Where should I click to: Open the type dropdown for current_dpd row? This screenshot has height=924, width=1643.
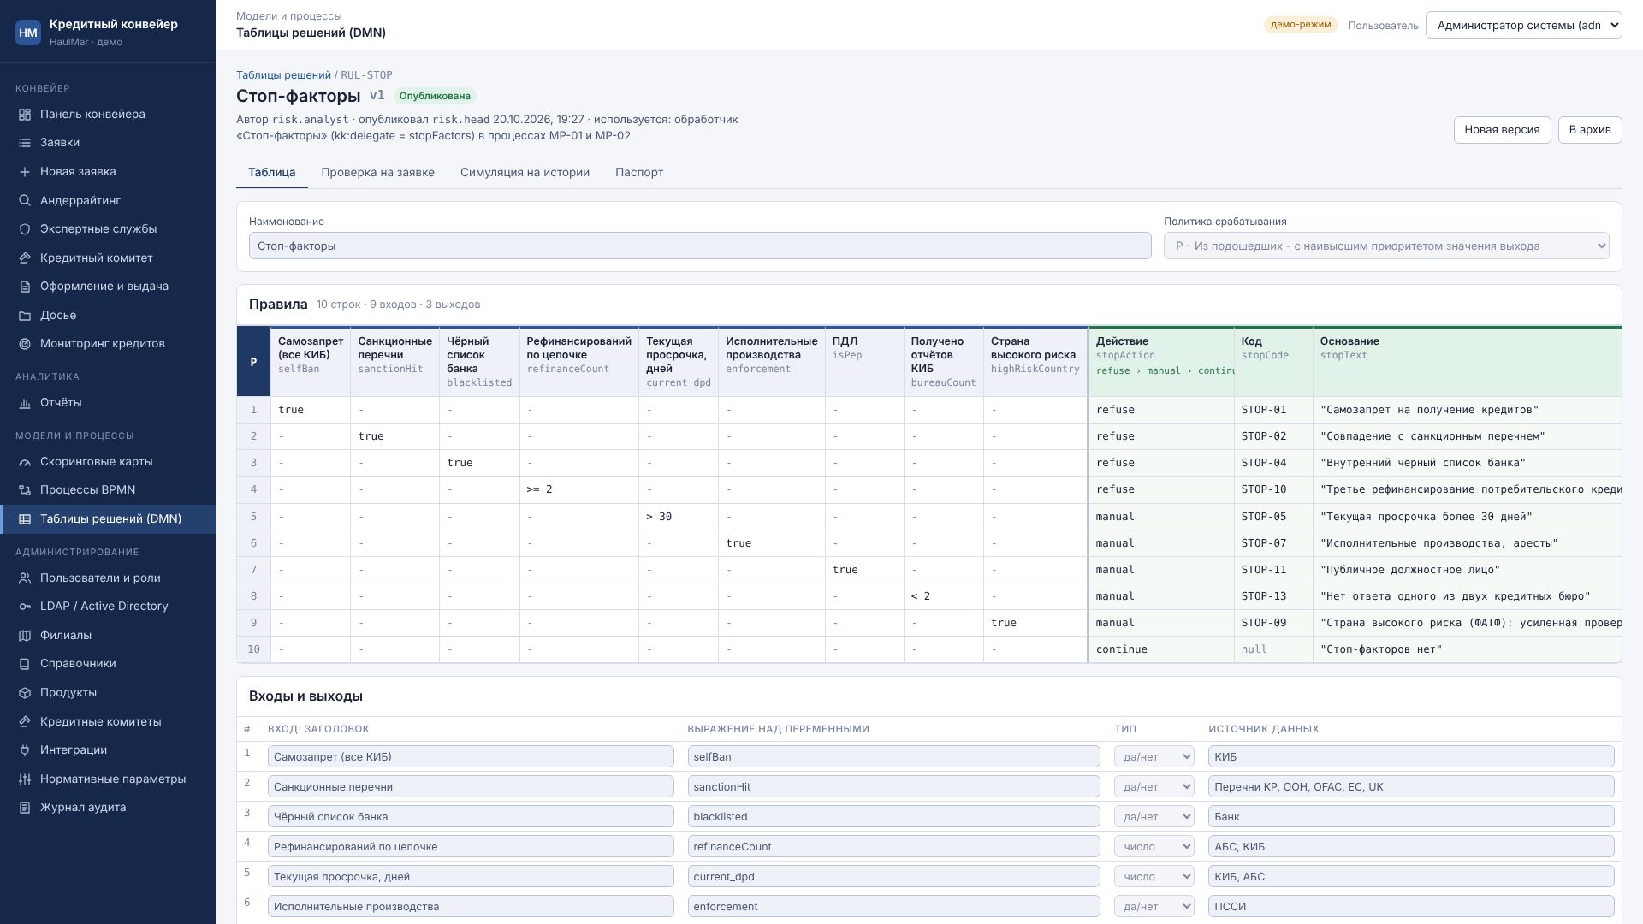point(1154,877)
